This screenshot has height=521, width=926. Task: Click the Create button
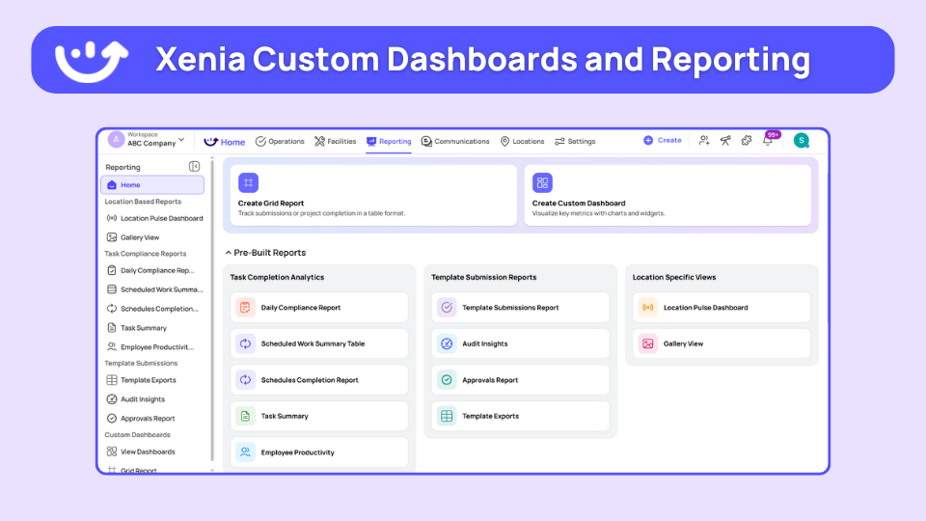pos(662,141)
